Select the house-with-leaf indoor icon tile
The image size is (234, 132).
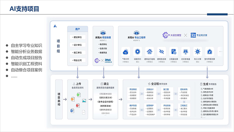pos(210,52)
